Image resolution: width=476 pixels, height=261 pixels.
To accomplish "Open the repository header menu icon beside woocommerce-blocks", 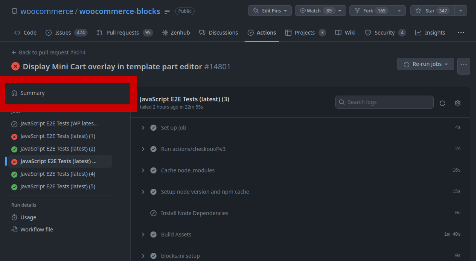I will [167, 12].
